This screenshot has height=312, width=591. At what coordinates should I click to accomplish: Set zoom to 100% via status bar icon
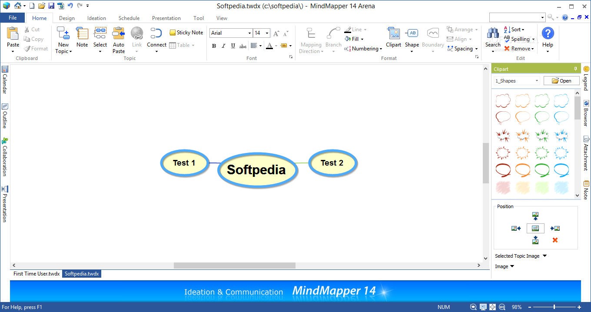pyautogui.click(x=502, y=307)
